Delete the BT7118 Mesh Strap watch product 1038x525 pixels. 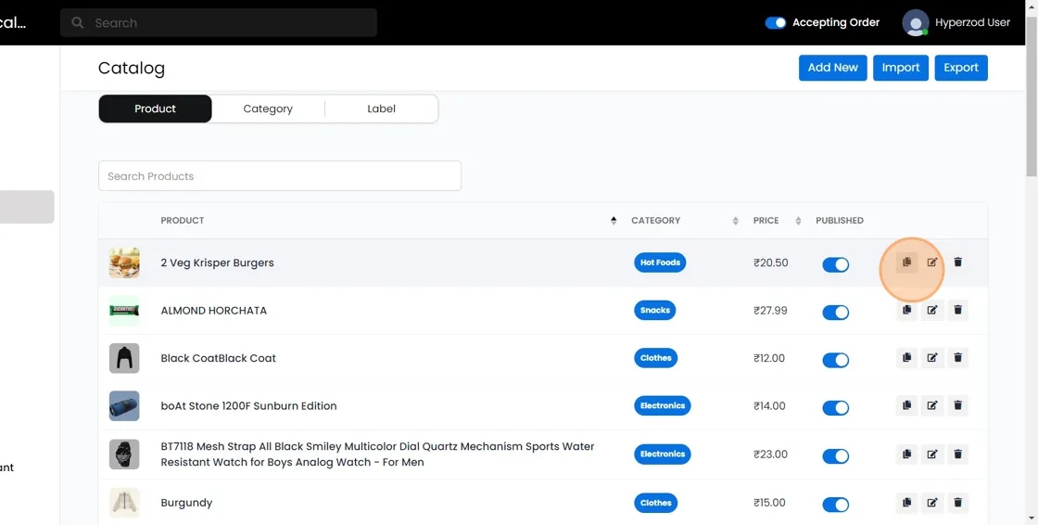click(x=958, y=454)
